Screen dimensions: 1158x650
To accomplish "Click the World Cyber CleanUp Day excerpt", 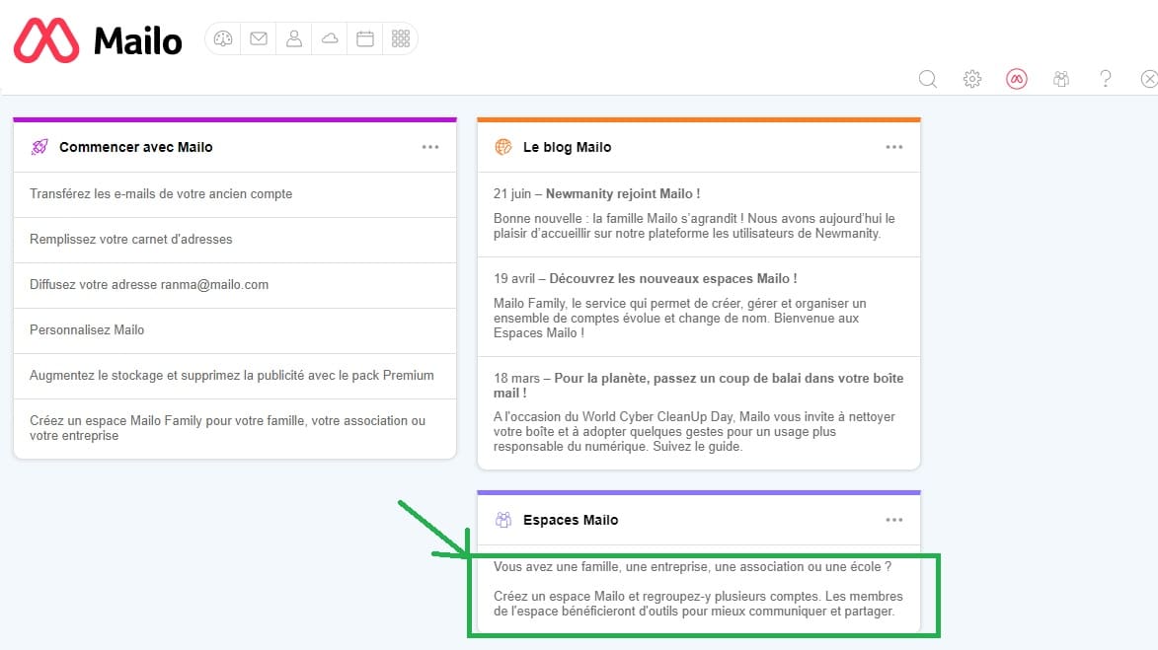I will [x=694, y=432].
